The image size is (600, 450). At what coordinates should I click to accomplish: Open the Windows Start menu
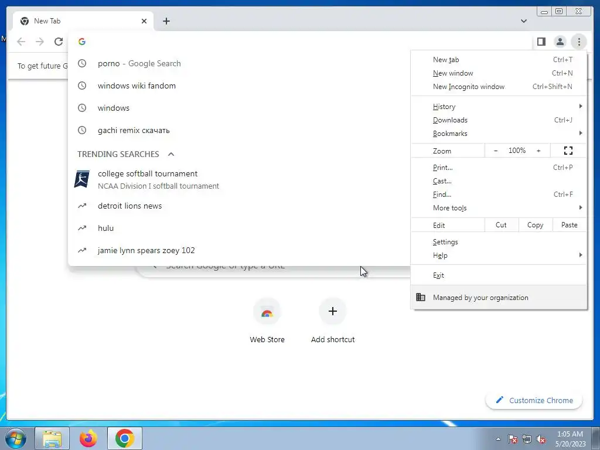pos(16,438)
